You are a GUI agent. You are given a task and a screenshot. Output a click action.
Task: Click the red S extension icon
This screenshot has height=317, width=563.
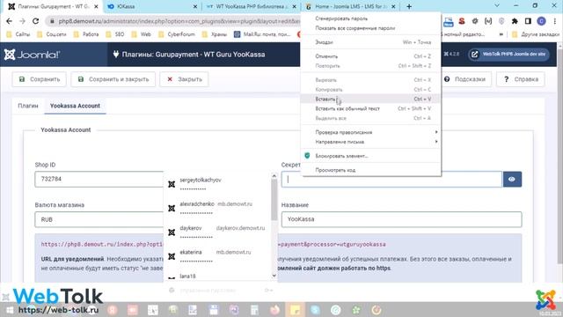462,21
